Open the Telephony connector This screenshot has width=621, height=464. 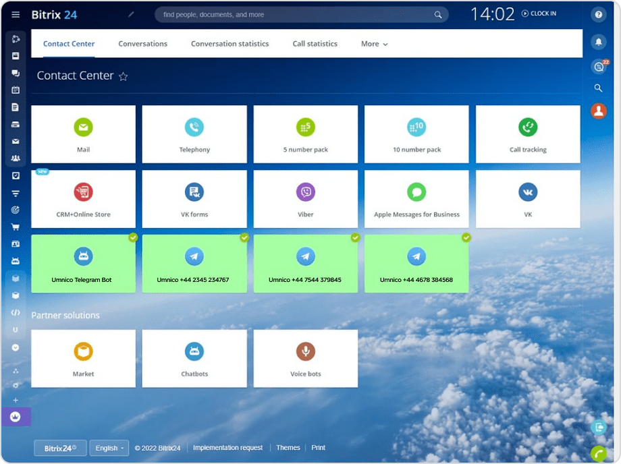pyautogui.click(x=194, y=134)
